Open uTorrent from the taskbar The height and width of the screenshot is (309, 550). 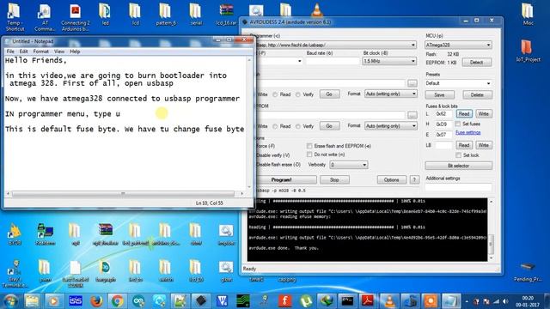[306, 301]
